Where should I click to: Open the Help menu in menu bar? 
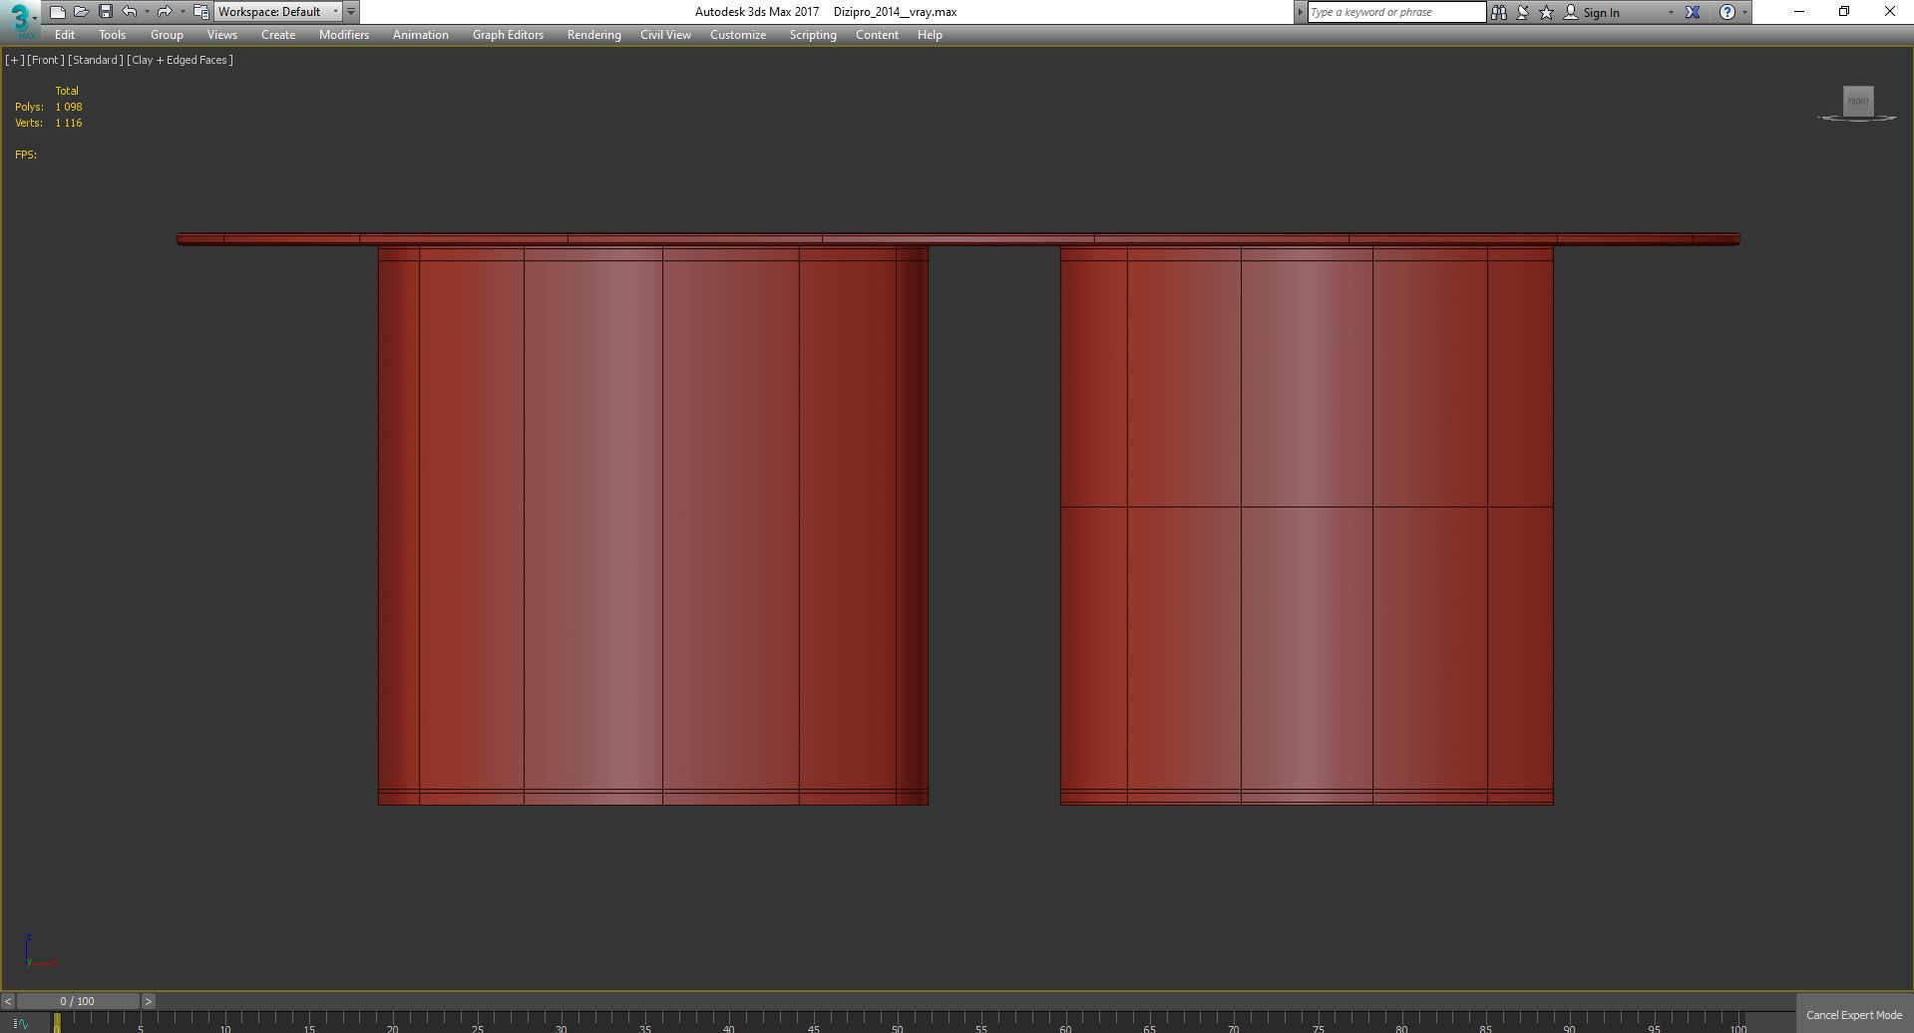pyautogui.click(x=930, y=35)
